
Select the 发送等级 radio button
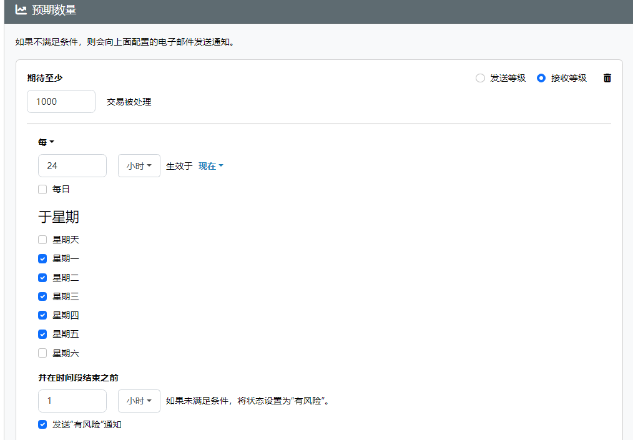click(x=480, y=78)
